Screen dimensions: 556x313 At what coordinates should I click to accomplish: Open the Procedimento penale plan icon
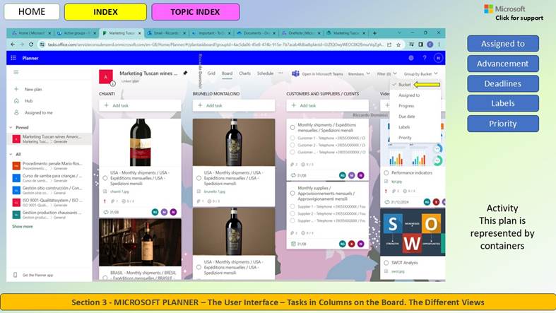16,165
